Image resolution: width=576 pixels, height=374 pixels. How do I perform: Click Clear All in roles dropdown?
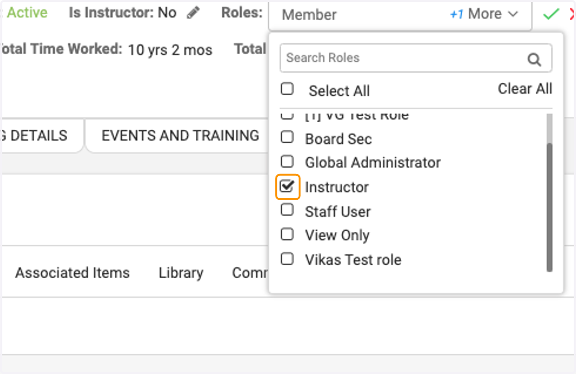[x=525, y=89]
